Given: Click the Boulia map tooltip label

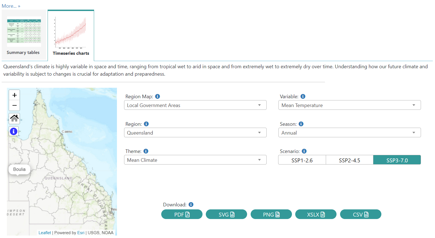Looking at the screenshot, I should (x=19, y=169).
